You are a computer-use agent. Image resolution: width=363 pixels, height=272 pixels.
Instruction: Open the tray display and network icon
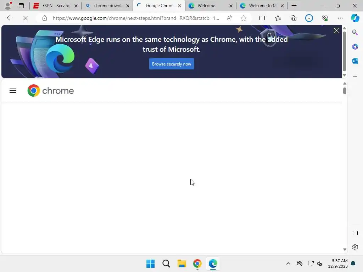click(311, 263)
